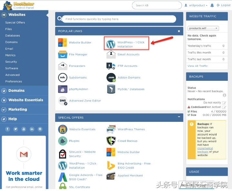Click the find functions search field
This screenshot has width=232, height=191.
coord(119,19)
